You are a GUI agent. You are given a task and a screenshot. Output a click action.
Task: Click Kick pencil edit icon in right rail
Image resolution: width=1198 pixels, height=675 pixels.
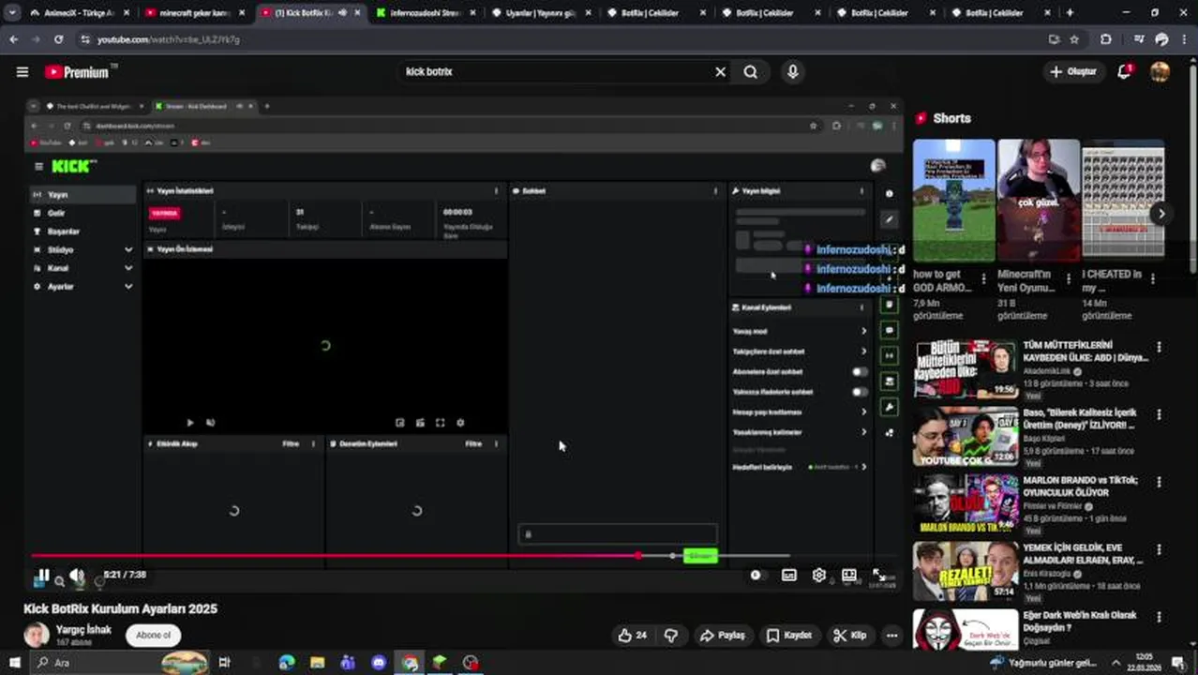tap(890, 219)
